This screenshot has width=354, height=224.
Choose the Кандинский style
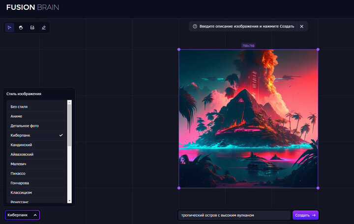tap(37, 145)
